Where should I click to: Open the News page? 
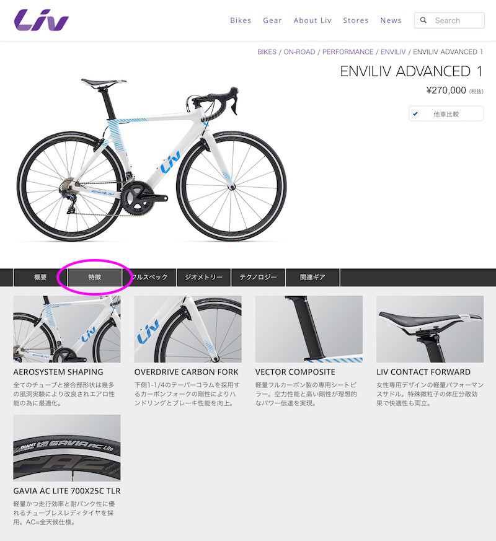391,20
